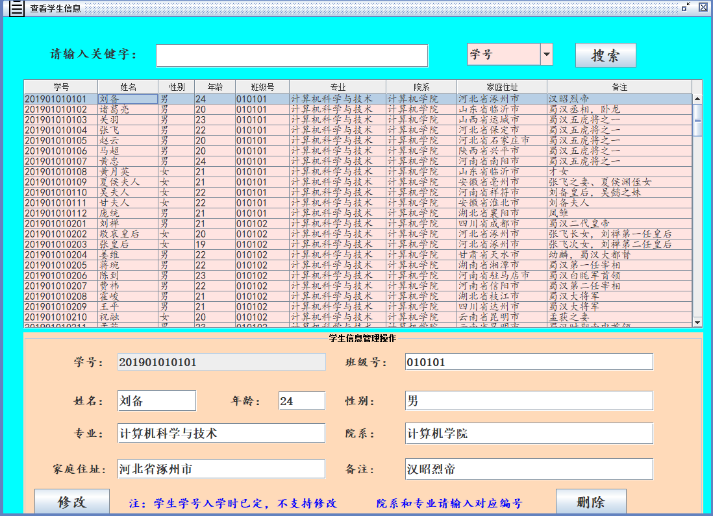This screenshot has width=713, height=516.
Task: Click the table vertical scrollbar thumb
Action: coord(697,120)
